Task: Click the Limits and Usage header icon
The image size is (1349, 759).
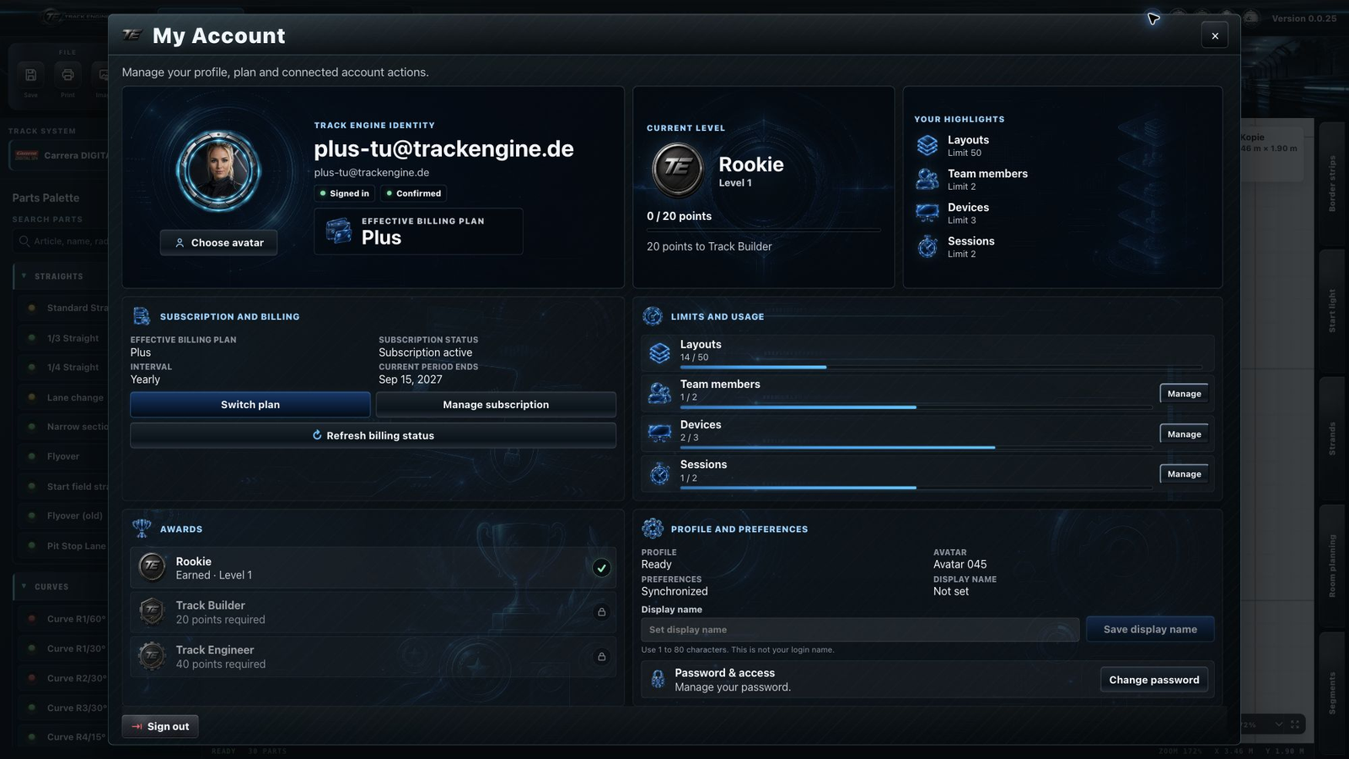Action: pyautogui.click(x=653, y=316)
